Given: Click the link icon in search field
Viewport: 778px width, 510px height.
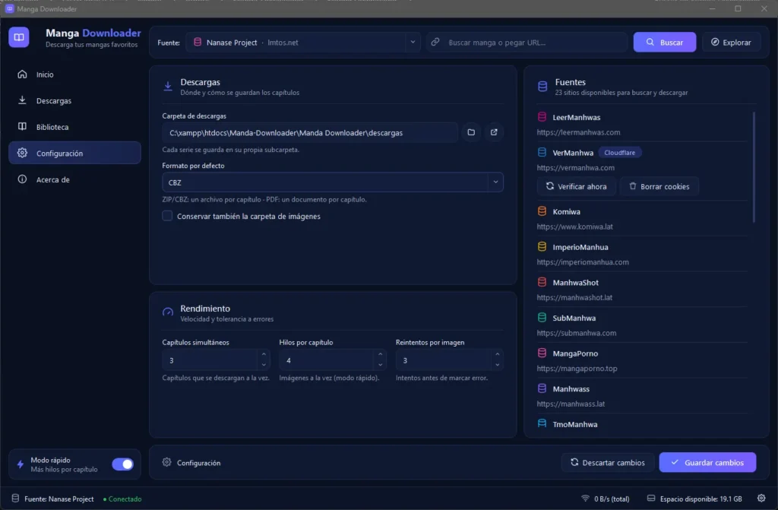Looking at the screenshot, I should 435,43.
